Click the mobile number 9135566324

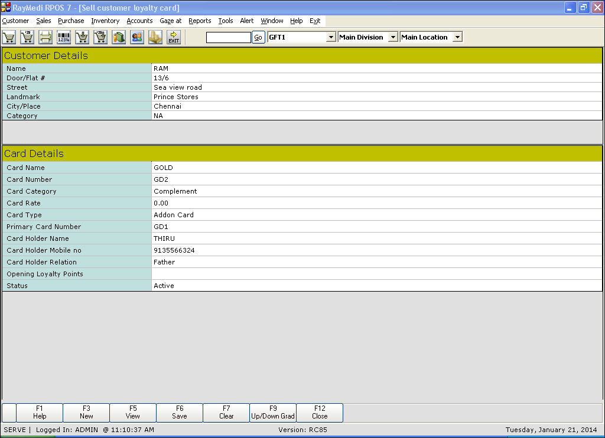click(174, 251)
